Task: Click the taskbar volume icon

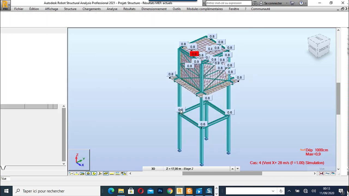Action: (314, 191)
